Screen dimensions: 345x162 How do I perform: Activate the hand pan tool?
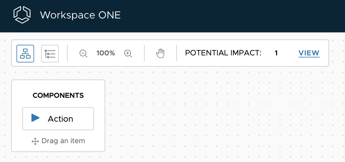(160, 53)
